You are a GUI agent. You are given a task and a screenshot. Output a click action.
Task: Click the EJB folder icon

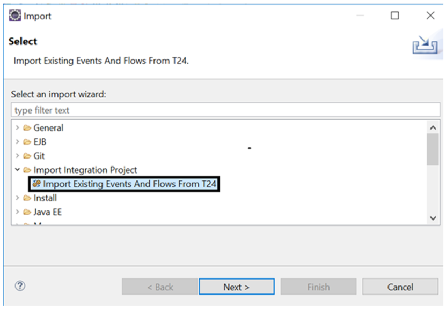[x=27, y=142]
